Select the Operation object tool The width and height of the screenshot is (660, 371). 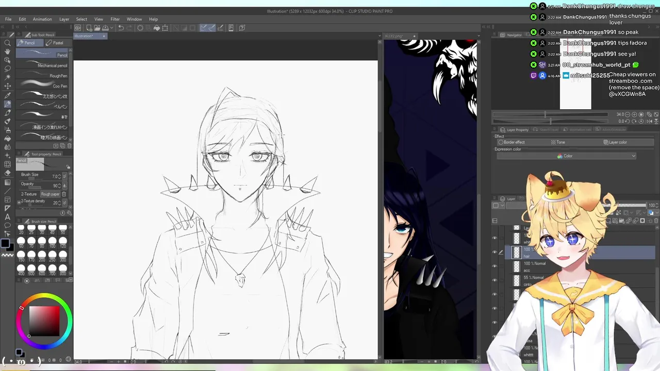pyautogui.click(x=7, y=60)
